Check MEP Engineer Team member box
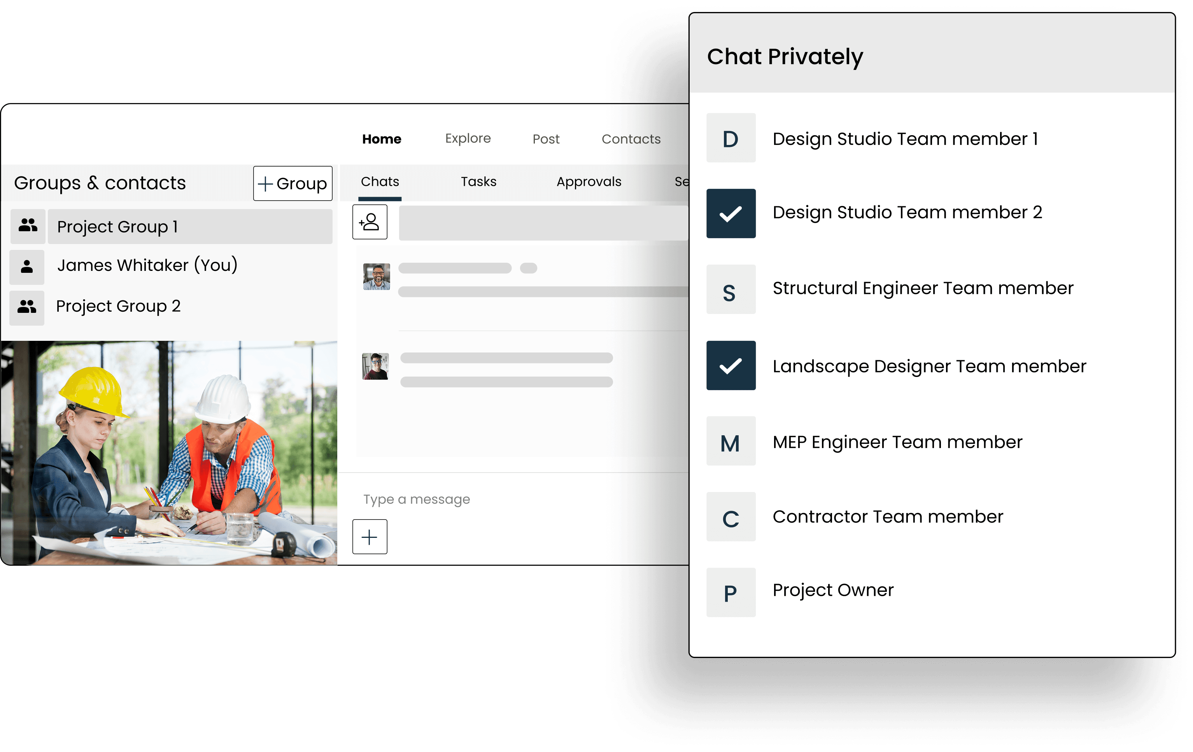Image resolution: width=1193 pixels, height=752 pixels. coord(731,441)
